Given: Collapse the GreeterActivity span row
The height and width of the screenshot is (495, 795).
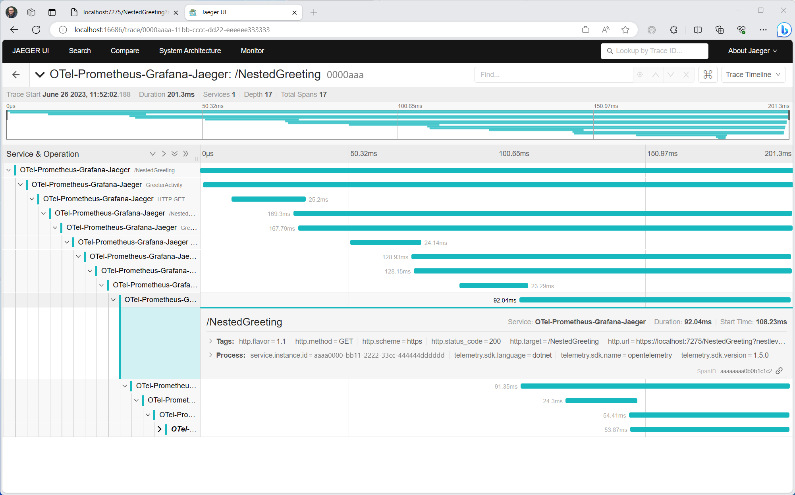Looking at the screenshot, I should tap(20, 185).
